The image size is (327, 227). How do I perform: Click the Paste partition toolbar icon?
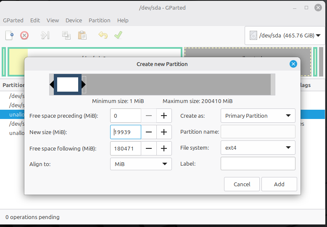point(82,35)
